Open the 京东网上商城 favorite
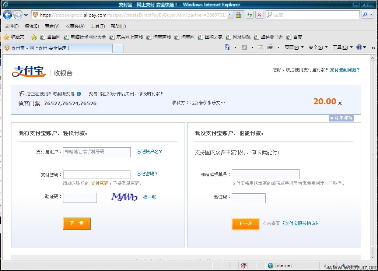 click(x=126, y=37)
